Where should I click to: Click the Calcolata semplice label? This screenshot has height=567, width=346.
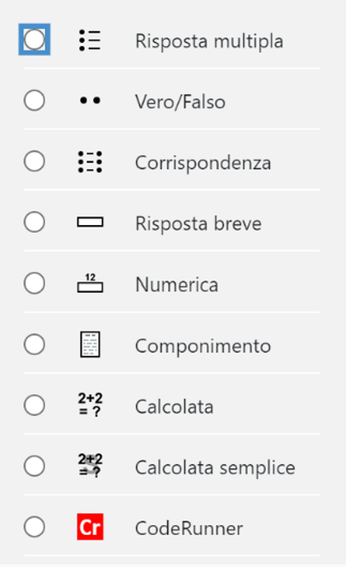tap(215, 467)
